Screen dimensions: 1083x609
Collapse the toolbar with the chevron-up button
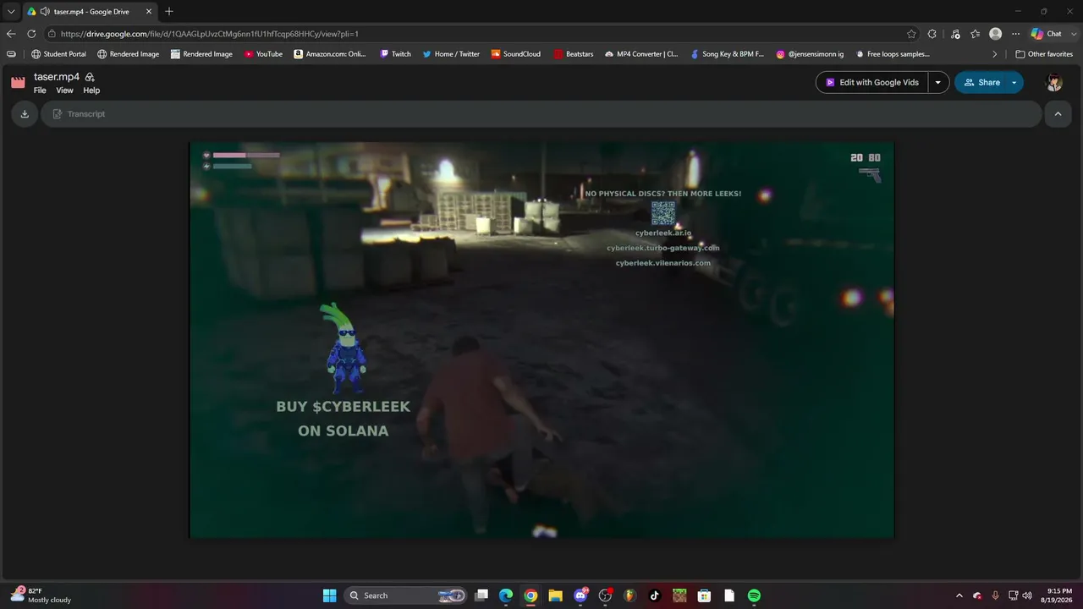[x=1058, y=114]
